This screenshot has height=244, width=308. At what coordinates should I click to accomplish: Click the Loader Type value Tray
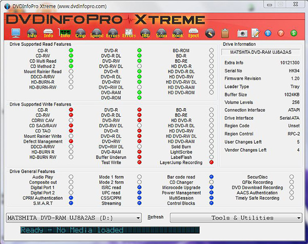coord(295,87)
